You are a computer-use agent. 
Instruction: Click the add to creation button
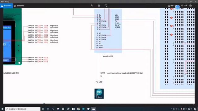pyautogui.click(x=19, y=6)
